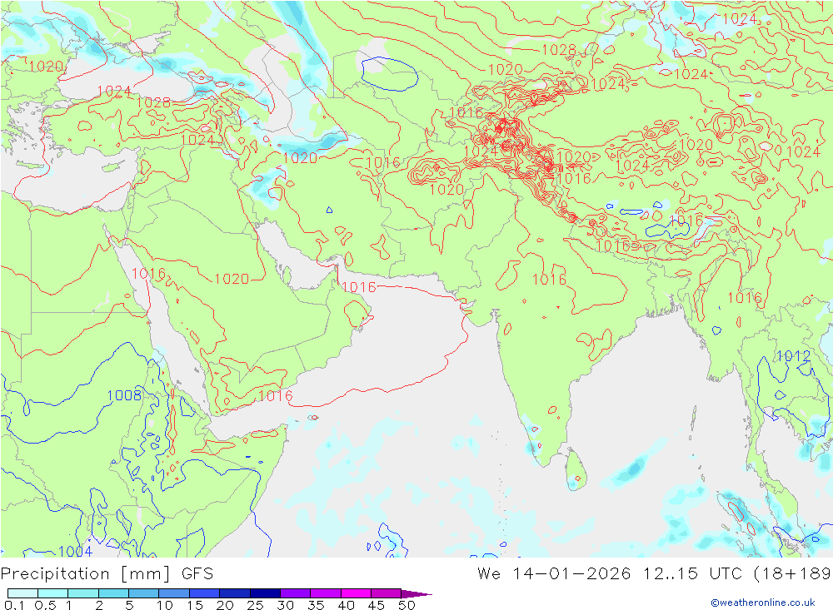Click the '10' legend scale label
Viewport: 833px width, 610px height.
point(165,605)
